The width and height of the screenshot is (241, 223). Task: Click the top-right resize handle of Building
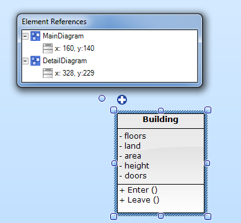[x=208, y=110]
